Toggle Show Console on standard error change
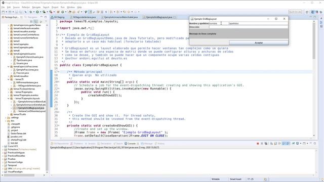 click(x=288, y=144)
